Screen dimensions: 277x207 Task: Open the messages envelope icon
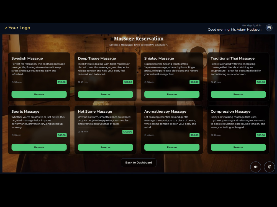tap(269, 28)
